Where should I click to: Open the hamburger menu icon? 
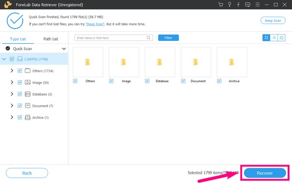[x=257, y=4]
